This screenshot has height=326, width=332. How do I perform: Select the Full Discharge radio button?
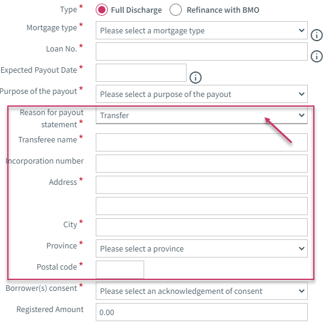click(x=102, y=10)
